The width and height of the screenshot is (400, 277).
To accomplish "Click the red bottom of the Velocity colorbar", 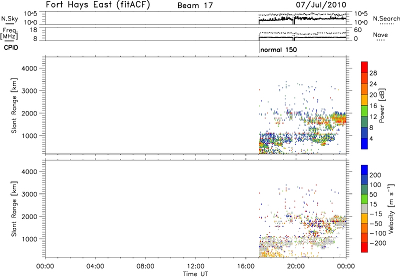I will (x=364, y=247).
